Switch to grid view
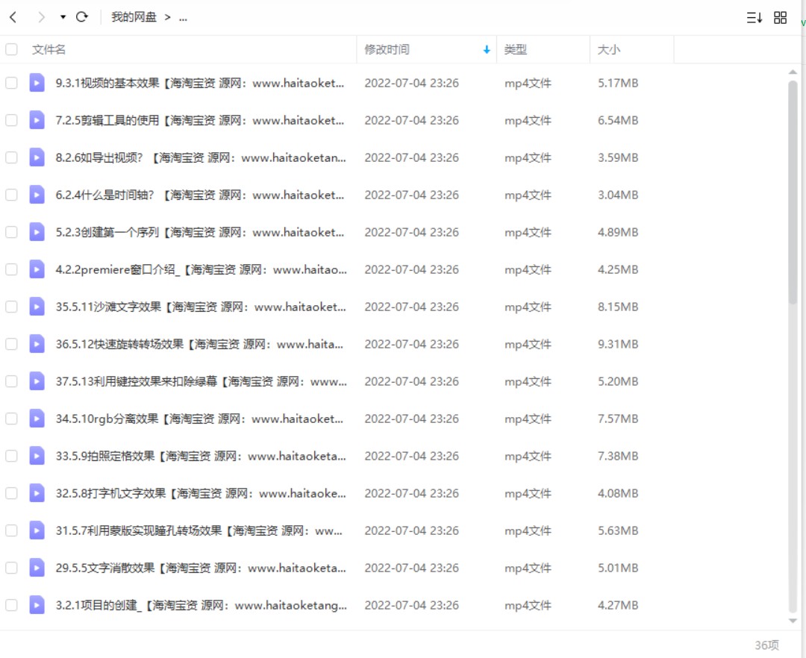Viewport: 806px width, 658px height. point(780,17)
